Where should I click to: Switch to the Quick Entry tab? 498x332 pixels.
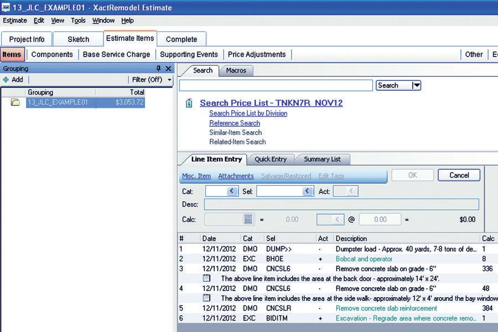click(271, 159)
